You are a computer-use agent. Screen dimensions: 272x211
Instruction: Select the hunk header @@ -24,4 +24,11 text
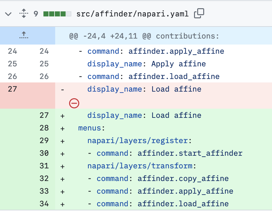(144, 36)
